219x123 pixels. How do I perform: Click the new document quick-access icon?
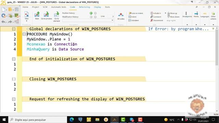(3, 10)
